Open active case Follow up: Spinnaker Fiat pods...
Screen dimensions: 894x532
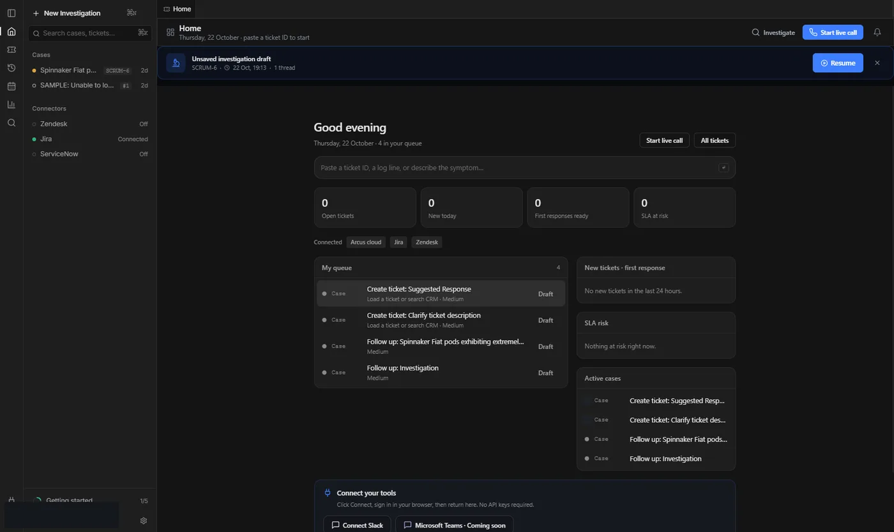pyautogui.click(x=656, y=439)
